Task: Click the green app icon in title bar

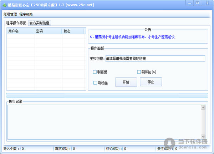Action: point(5,5)
